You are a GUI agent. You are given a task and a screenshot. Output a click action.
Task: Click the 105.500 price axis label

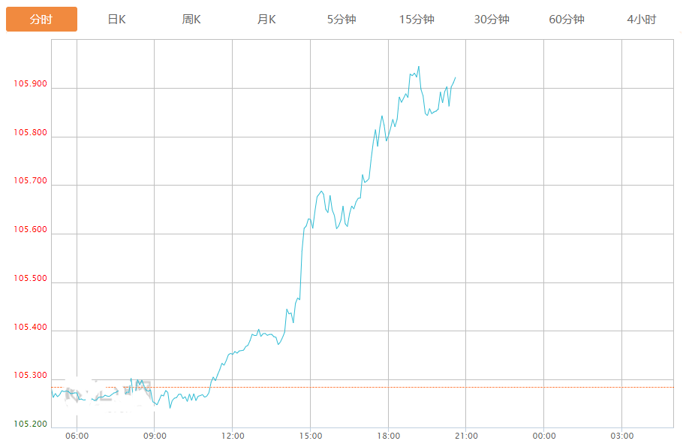coord(30,279)
